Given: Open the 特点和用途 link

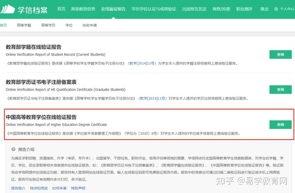Looking at the screenshot, I should tap(39, 188).
